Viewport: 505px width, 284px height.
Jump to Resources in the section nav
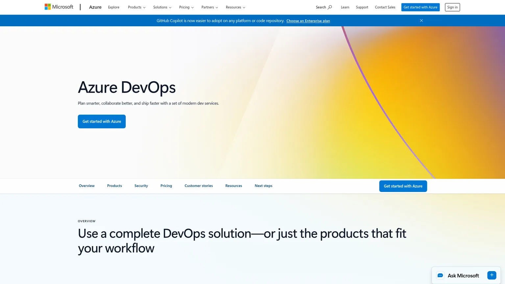234,186
